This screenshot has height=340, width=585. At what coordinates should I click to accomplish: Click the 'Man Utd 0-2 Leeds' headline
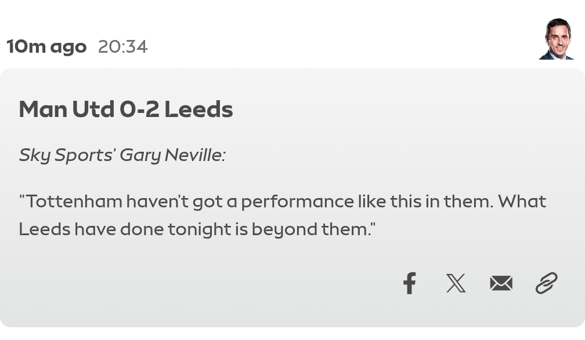pyautogui.click(x=125, y=109)
